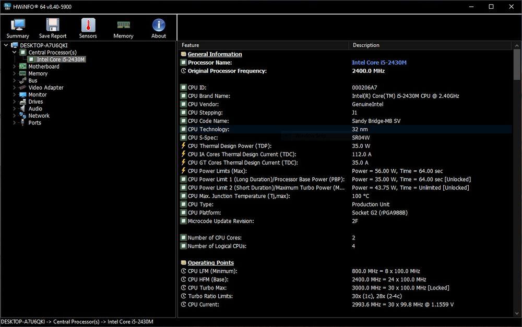Click the General Information heading
The image size is (522, 327).
pos(215,54)
